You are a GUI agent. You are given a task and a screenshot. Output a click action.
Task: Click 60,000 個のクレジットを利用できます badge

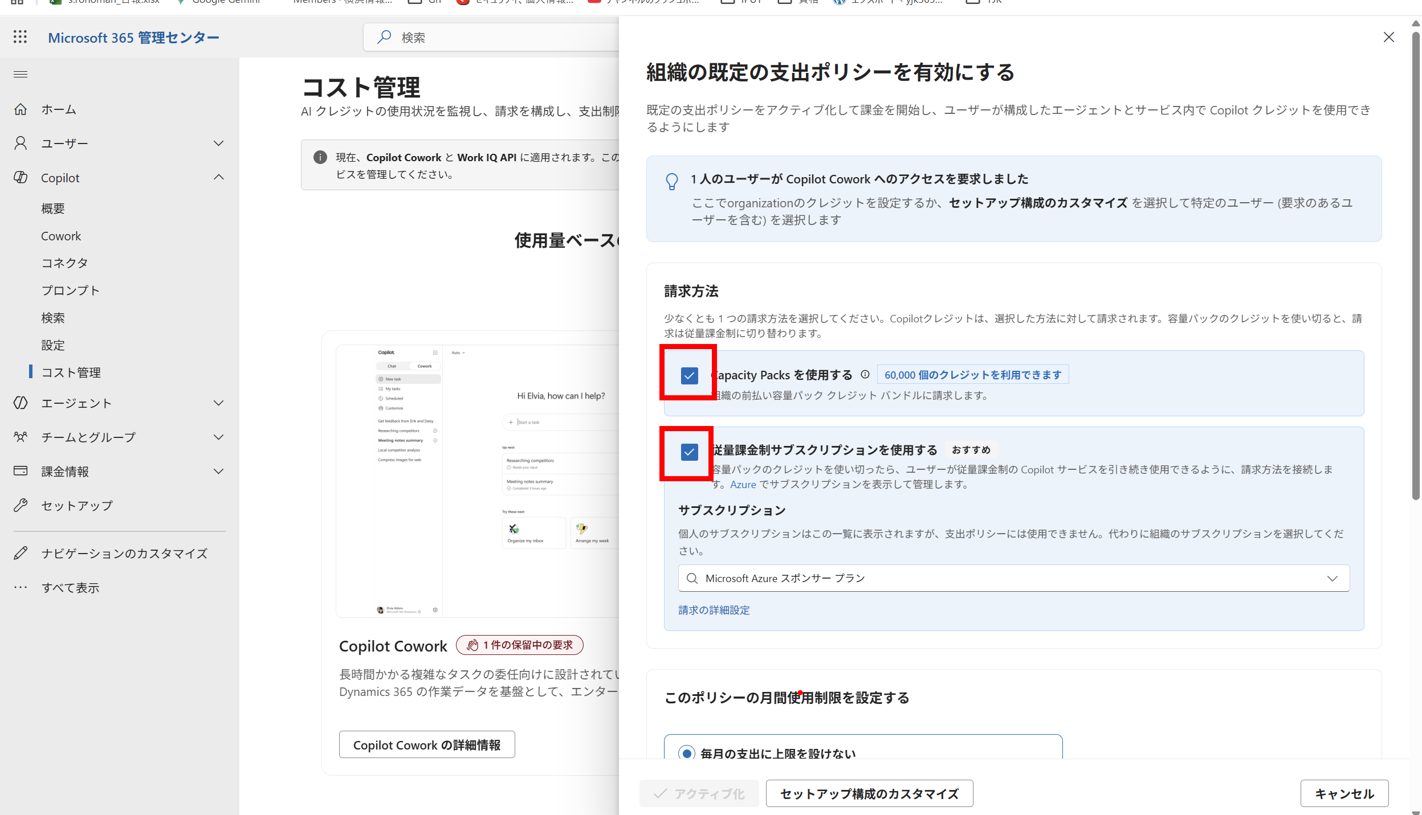click(973, 375)
